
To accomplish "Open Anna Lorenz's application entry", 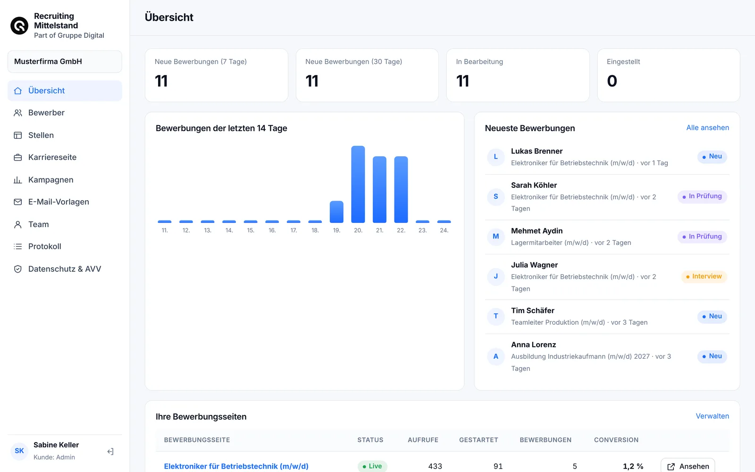I will pyautogui.click(x=607, y=356).
